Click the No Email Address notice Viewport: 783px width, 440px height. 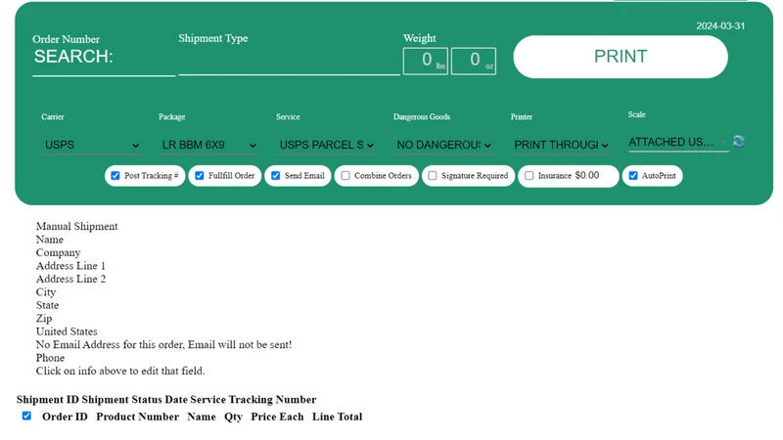(163, 345)
